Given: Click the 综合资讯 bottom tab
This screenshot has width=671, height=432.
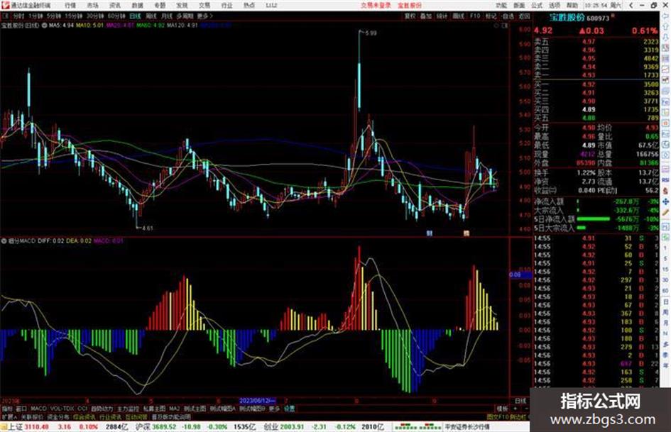Looking at the screenshot, I should click(84, 417).
